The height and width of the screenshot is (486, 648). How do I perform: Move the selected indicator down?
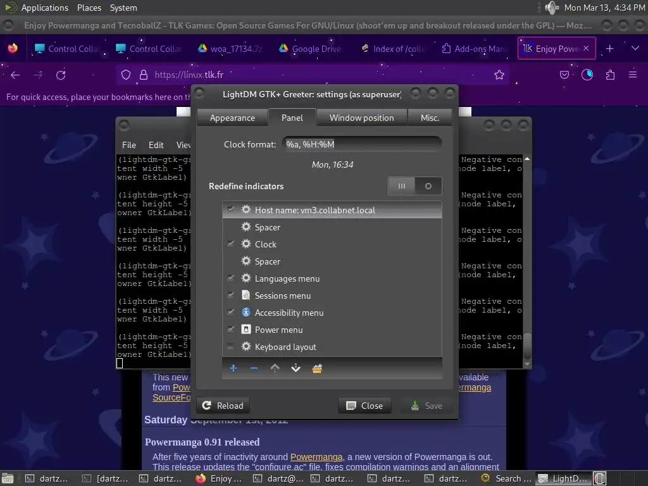[x=296, y=368]
